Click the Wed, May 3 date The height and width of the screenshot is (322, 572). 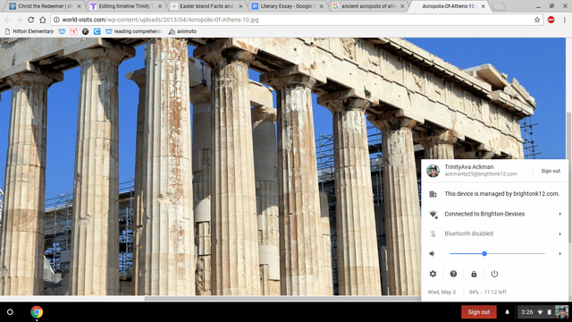[442, 292]
